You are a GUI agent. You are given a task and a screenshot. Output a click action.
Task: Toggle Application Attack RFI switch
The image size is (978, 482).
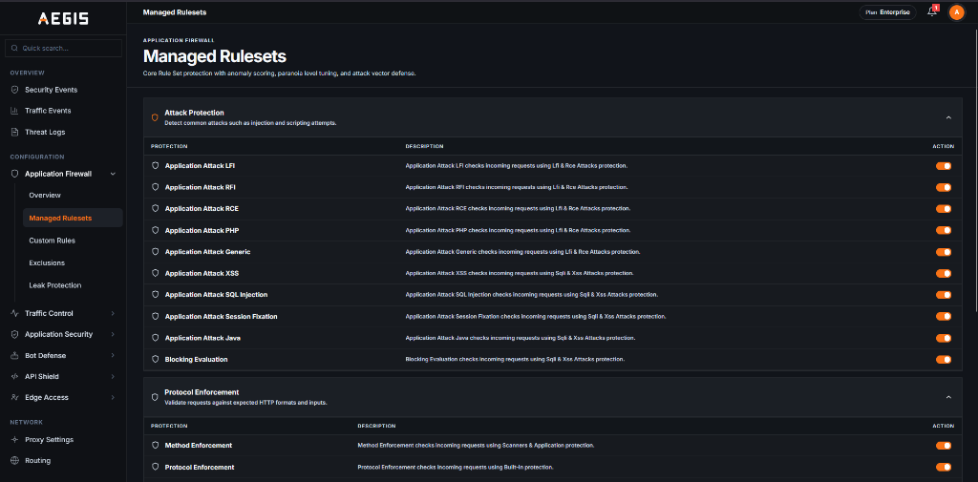943,187
